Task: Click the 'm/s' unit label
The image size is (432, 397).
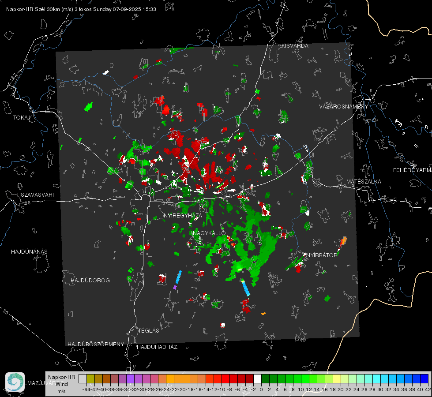Action: [61, 391]
